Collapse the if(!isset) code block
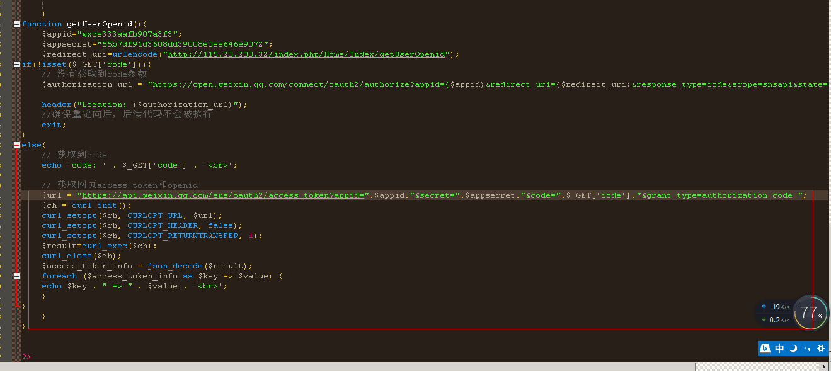Viewport: 831px width, 371px height. pos(16,64)
